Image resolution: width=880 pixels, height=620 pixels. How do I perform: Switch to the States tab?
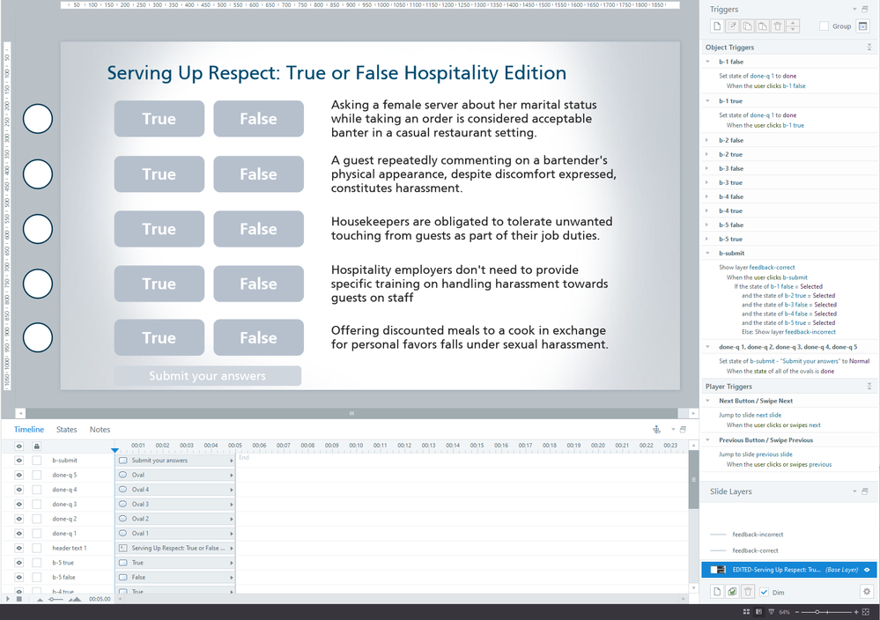click(66, 429)
